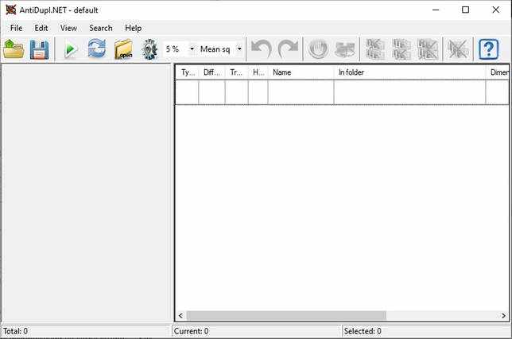Image resolution: width=512 pixels, height=339 pixels.
Task: Sort by the Diff... column header
Action: tap(211, 72)
